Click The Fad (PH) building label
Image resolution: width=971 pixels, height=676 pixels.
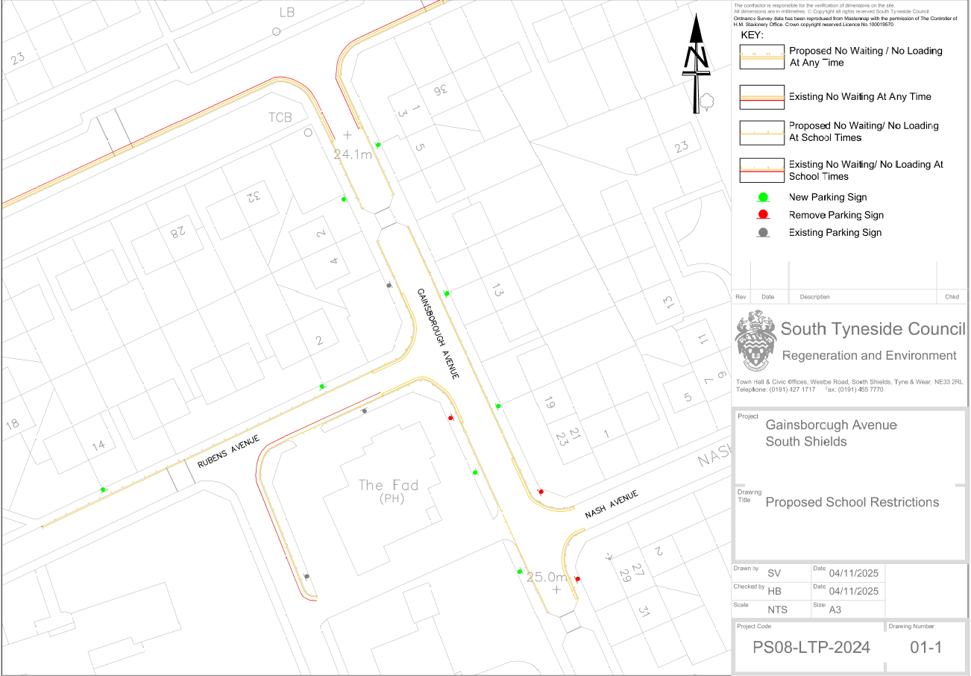(389, 491)
